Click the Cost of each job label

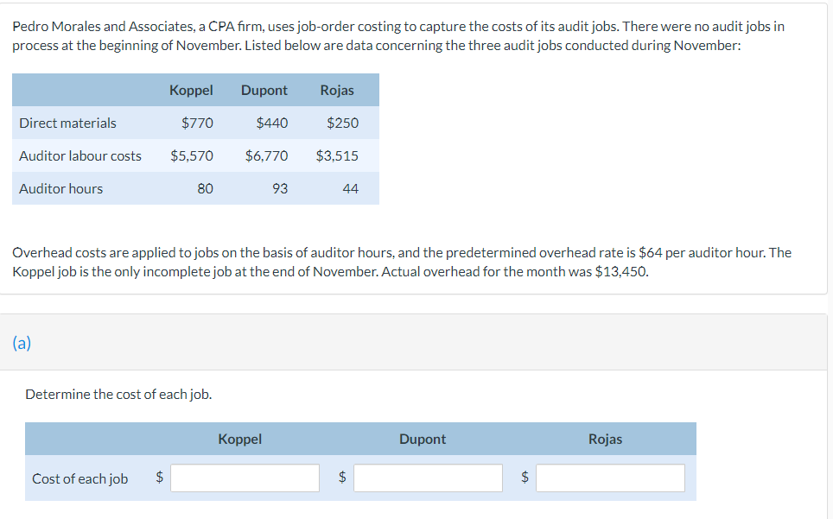80,478
